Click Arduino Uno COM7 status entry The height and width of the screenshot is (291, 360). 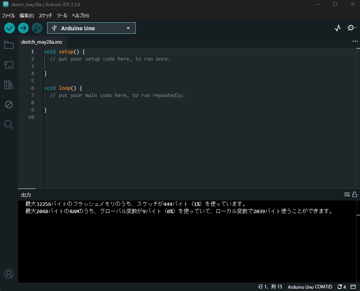pyautogui.click(x=310, y=287)
